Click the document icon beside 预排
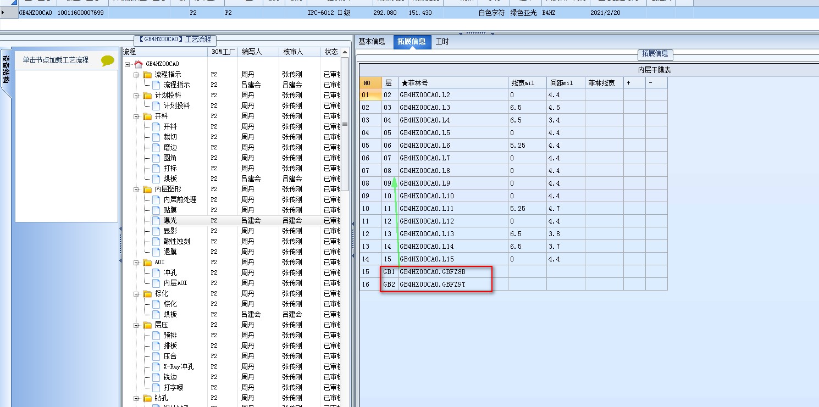This screenshot has height=407, width=819. (x=156, y=336)
